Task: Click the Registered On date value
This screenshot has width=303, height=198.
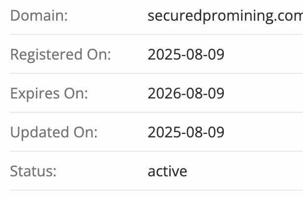Action: point(186,54)
